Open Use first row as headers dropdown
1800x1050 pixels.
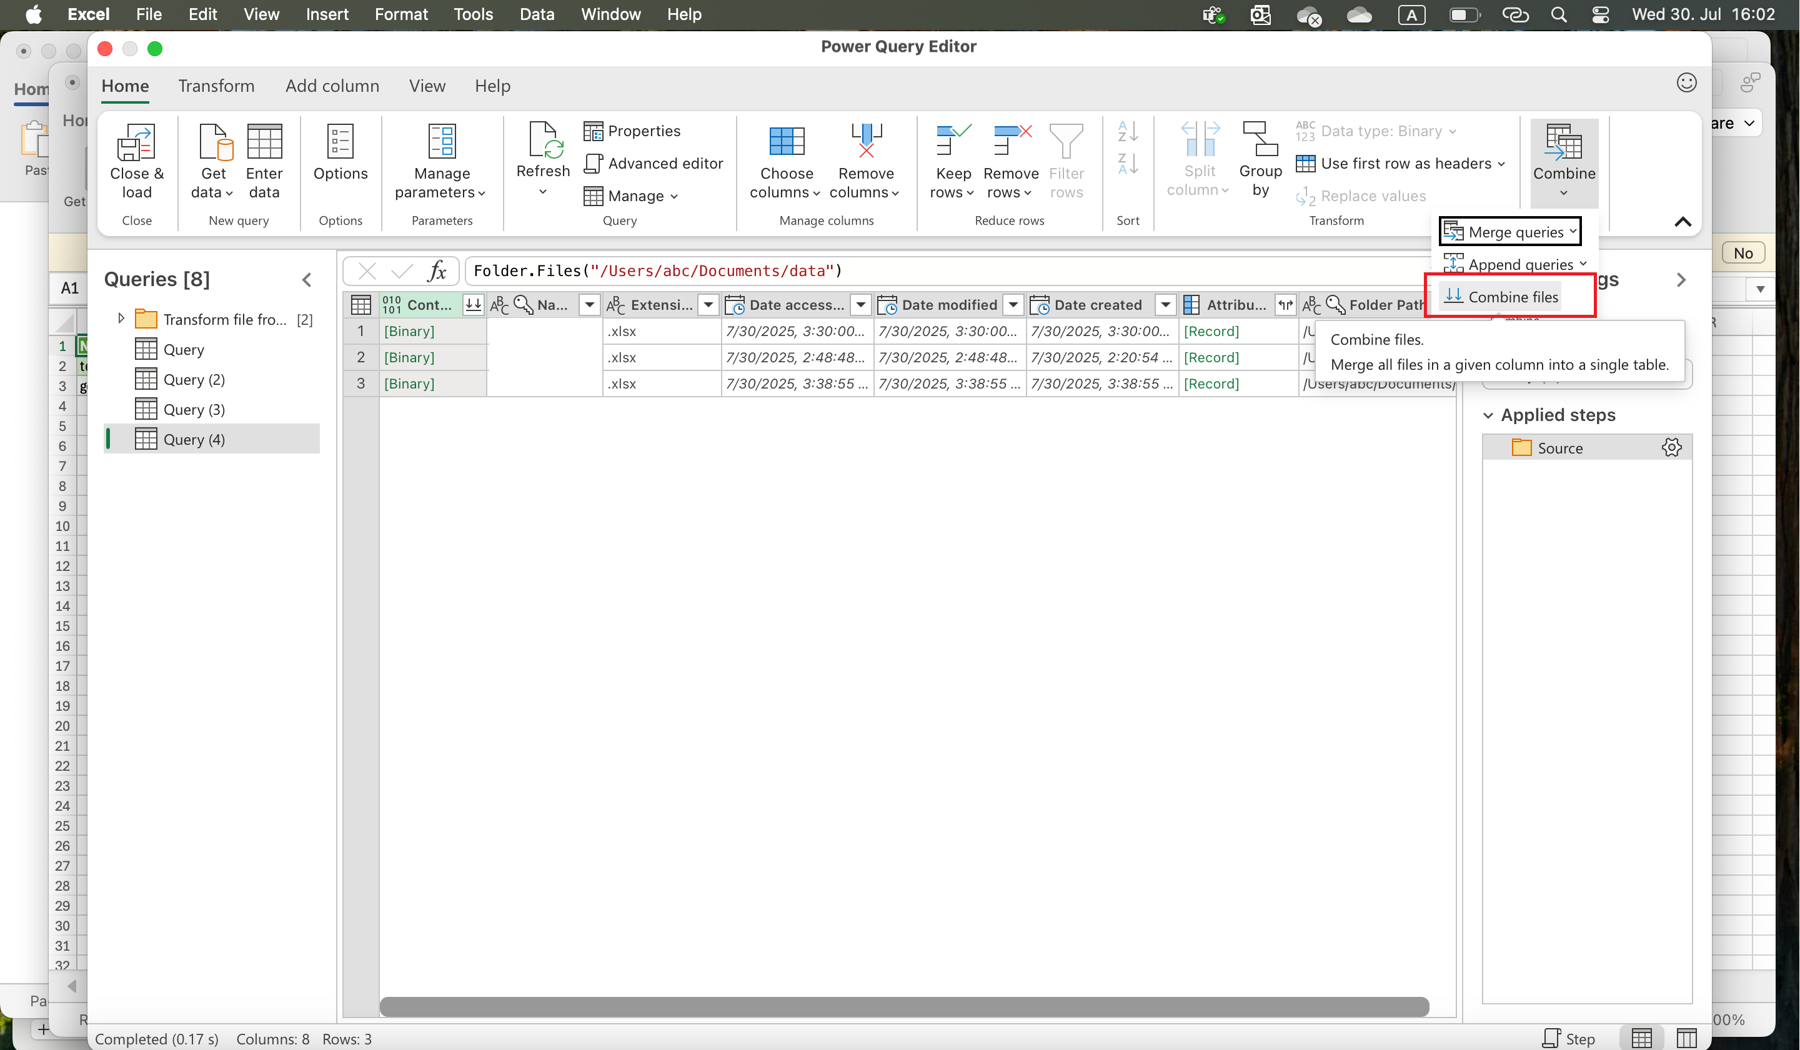1401,164
